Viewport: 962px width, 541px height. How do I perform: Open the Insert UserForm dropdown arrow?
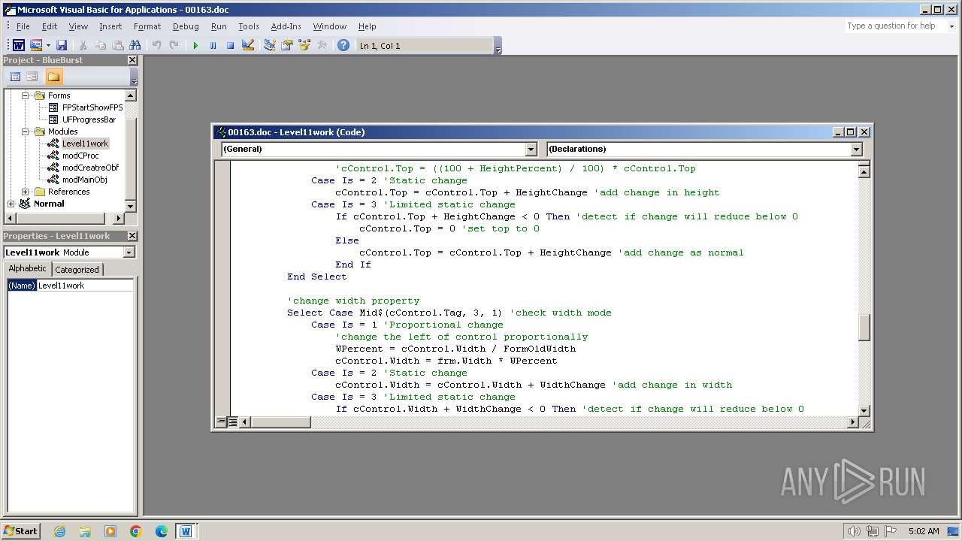click(x=48, y=46)
